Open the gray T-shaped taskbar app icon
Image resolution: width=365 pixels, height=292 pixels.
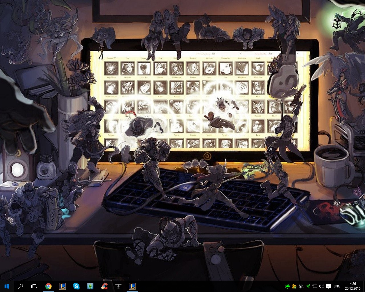tap(118, 286)
